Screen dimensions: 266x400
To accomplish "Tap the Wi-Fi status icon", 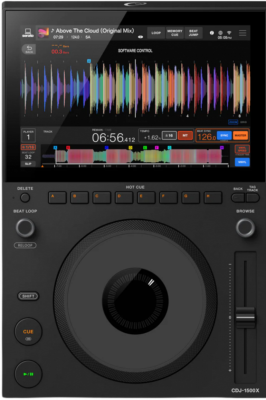I will [x=229, y=32].
